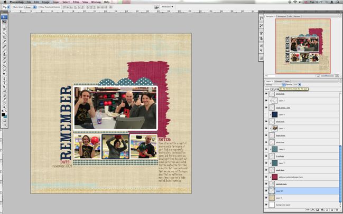This screenshot has height=214, width=343.
Task: Change screen mode at toolbox bottom
Action: click(4, 125)
